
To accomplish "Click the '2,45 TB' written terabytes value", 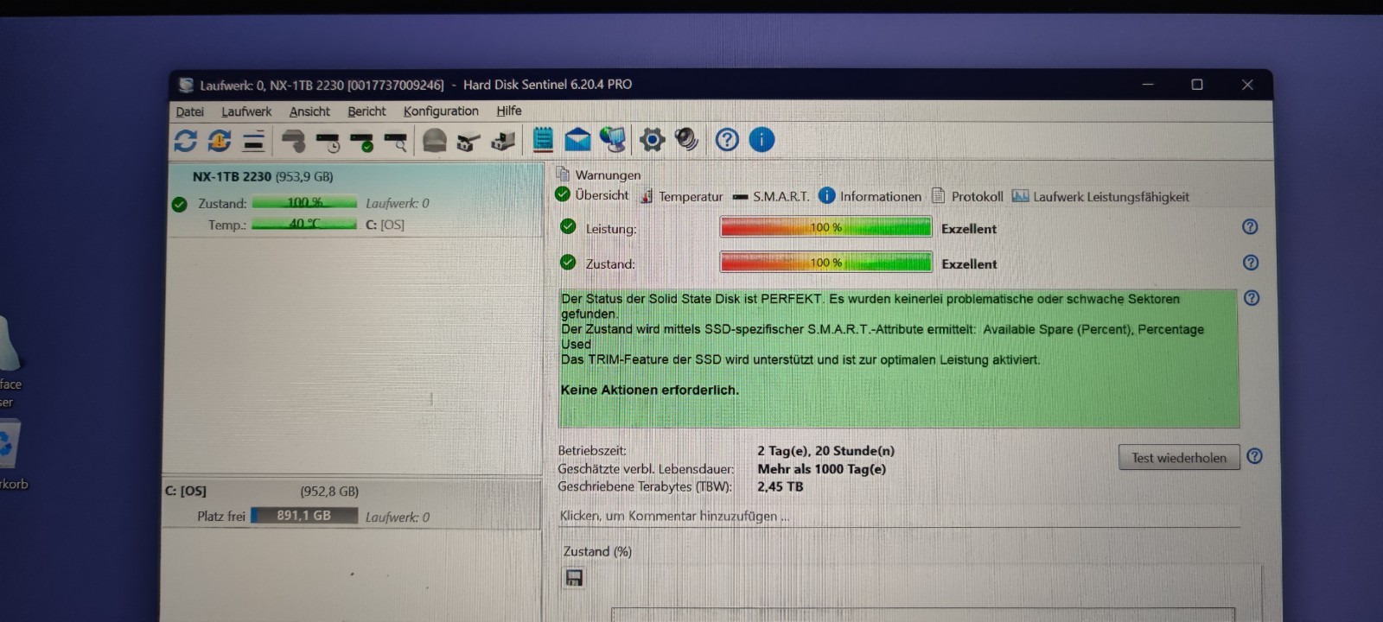I will point(780,486).
